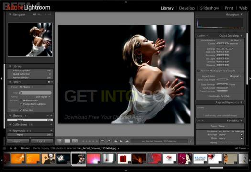Play the impromptu slideshow

point(121,141)
